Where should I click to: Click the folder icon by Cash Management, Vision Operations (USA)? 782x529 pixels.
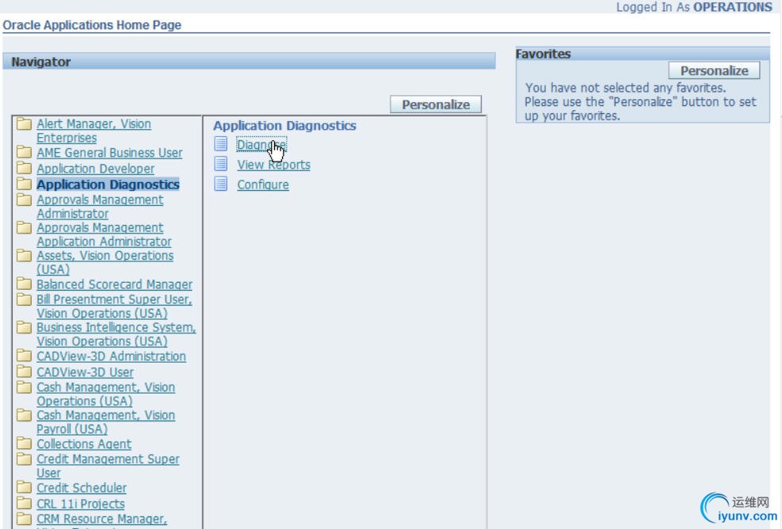pyautogui.click(x=24, y=387)
